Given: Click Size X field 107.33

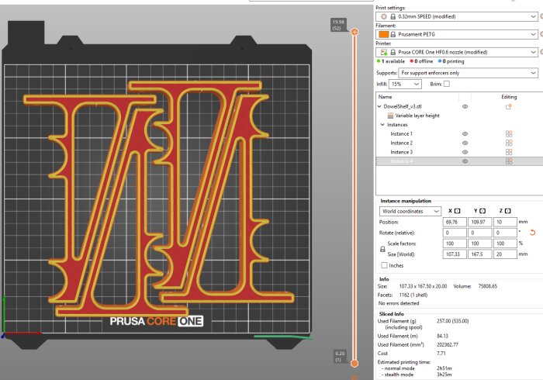Looking at the screenshot, I should coord(455,254).
